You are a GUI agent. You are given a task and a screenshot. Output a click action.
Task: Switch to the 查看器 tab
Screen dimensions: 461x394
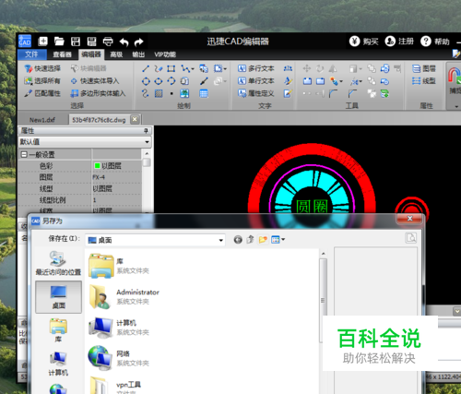click(62, 54)
